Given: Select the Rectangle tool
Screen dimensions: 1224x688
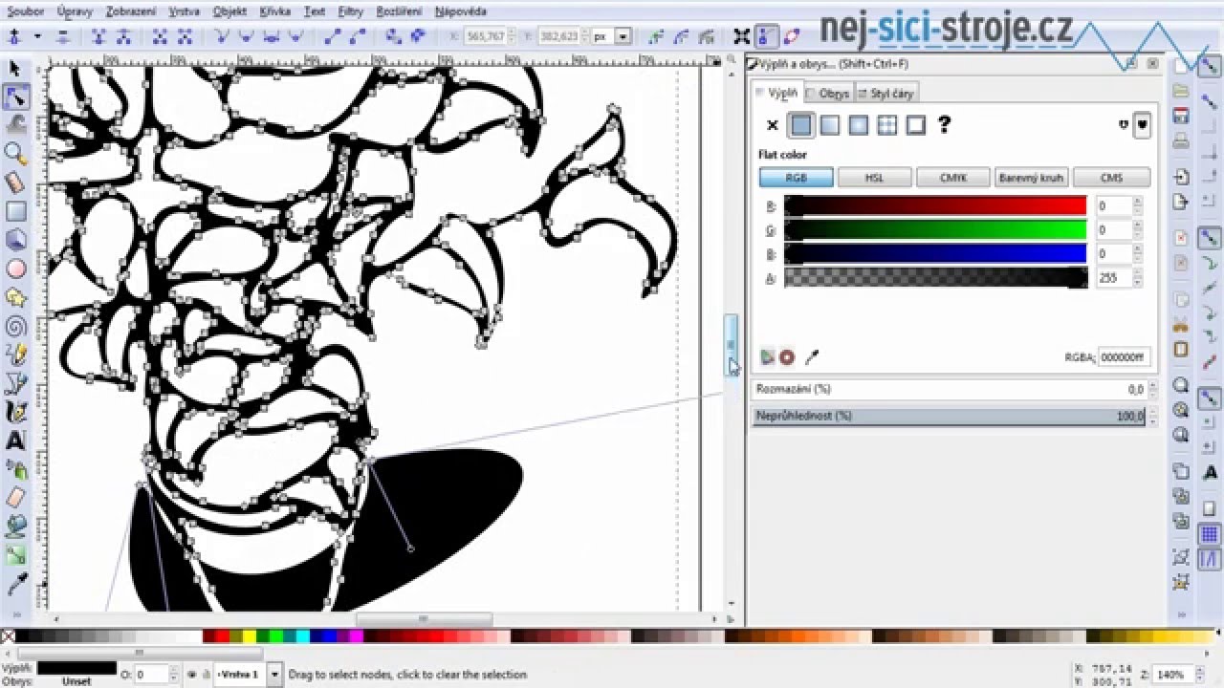Looking at the screenshot, I should coord(15,211).
